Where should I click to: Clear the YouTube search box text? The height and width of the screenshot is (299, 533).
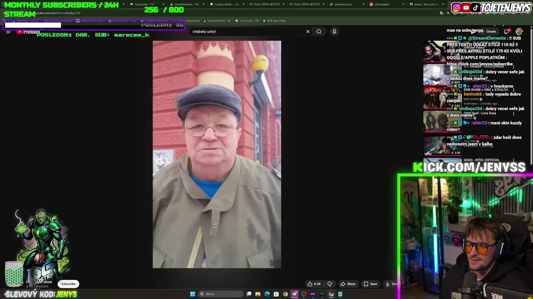pos(308,32)
